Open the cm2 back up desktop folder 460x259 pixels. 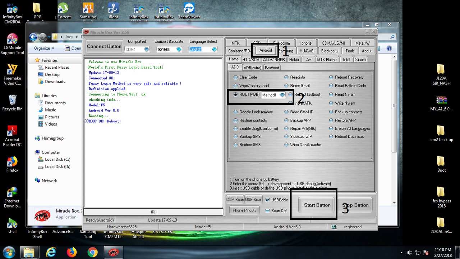coord(441,133)
